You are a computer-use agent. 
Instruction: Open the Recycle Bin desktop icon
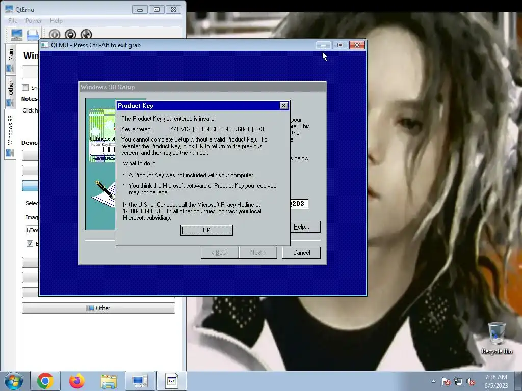click(x=497, y=339)
